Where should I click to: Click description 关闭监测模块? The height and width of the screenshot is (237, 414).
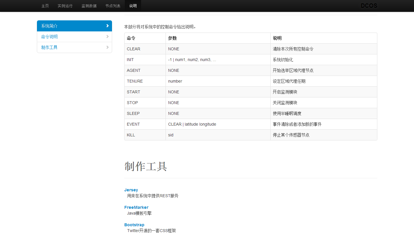(324, 103)
